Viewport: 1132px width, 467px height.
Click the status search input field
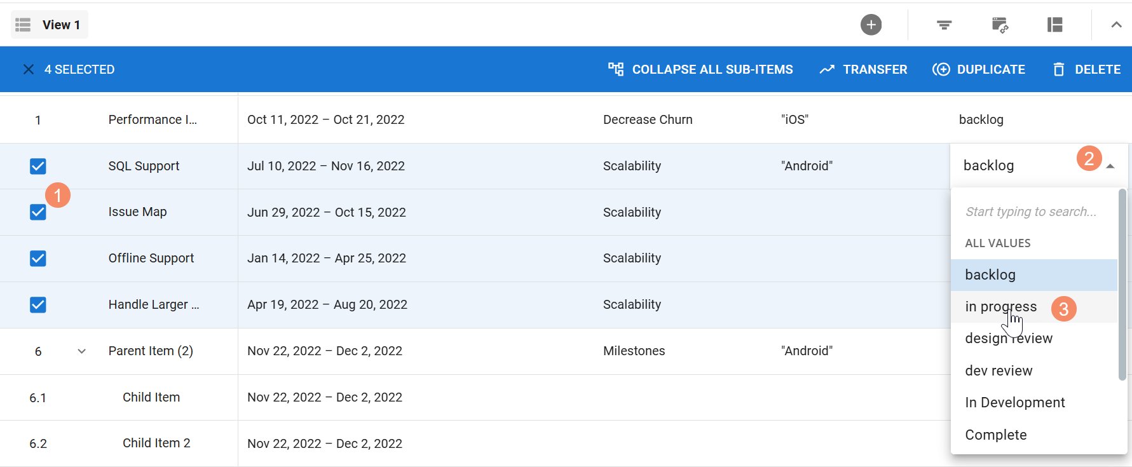click(x=1030, y=212)
